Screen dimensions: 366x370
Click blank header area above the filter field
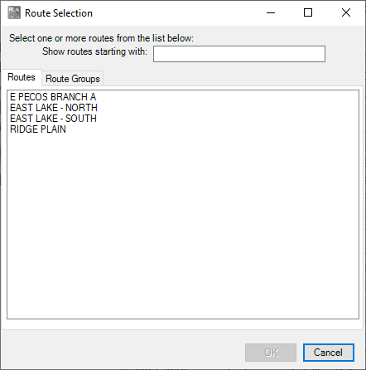click(x=279, y=37)
